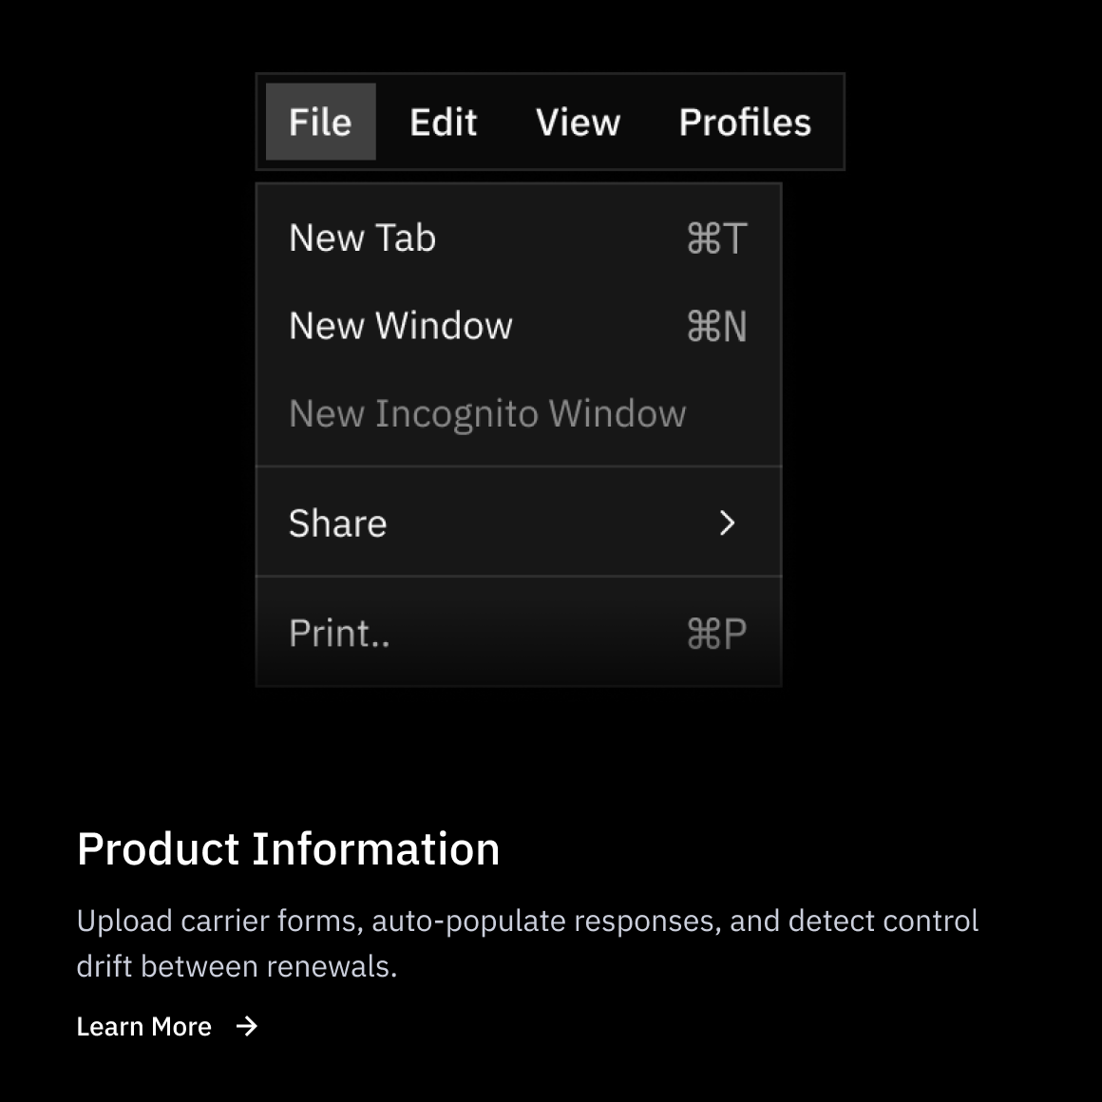This screenshot has width=1102, height=1102.
Task: Click the New Incognito Window entry
Action: coord(486,414)
